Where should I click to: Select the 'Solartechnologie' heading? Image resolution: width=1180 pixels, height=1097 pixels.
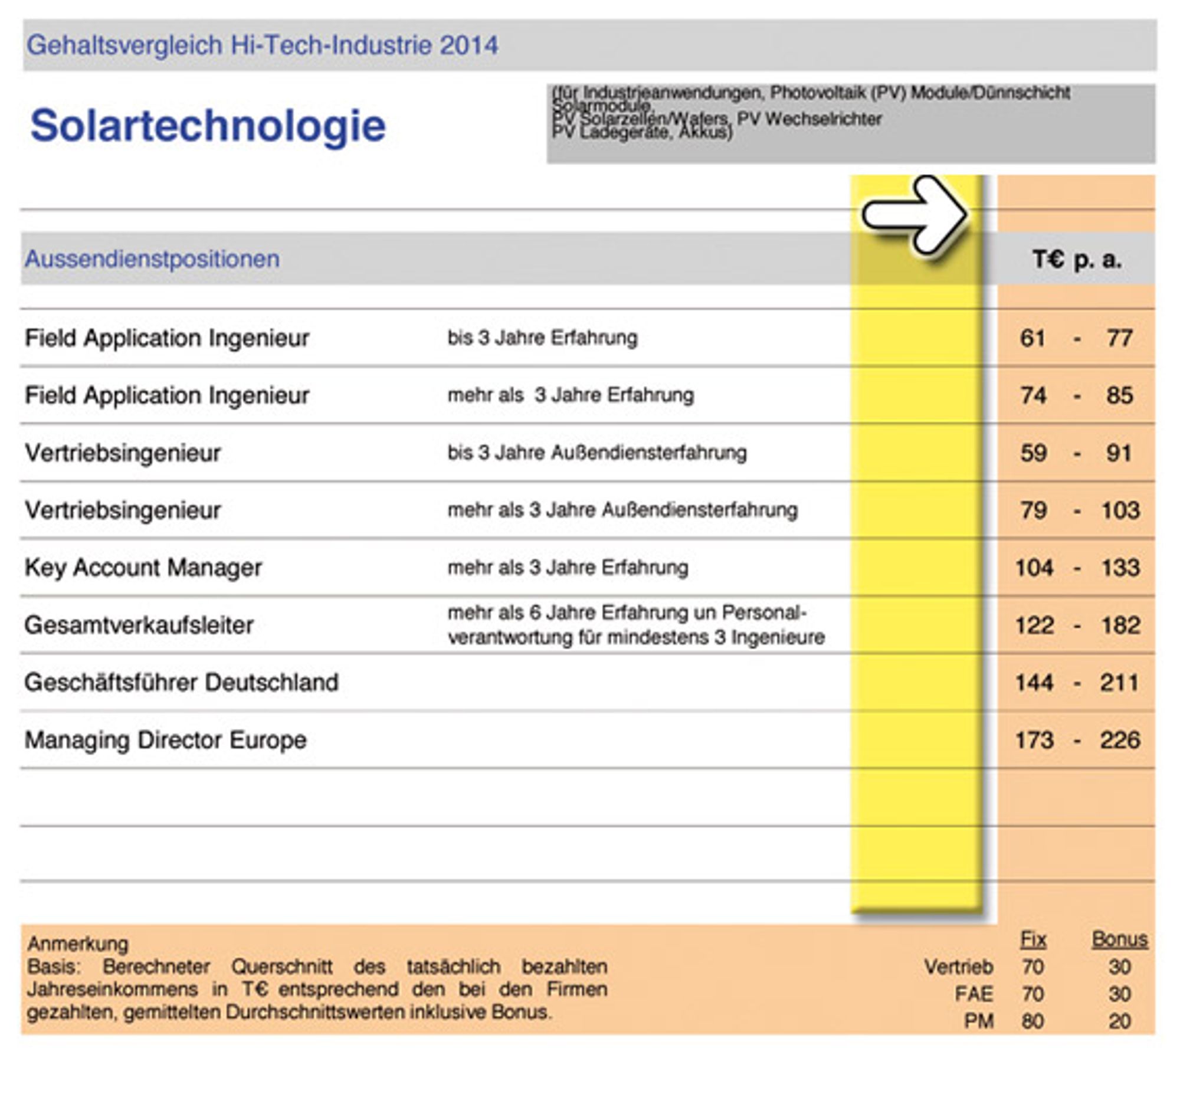208,126
